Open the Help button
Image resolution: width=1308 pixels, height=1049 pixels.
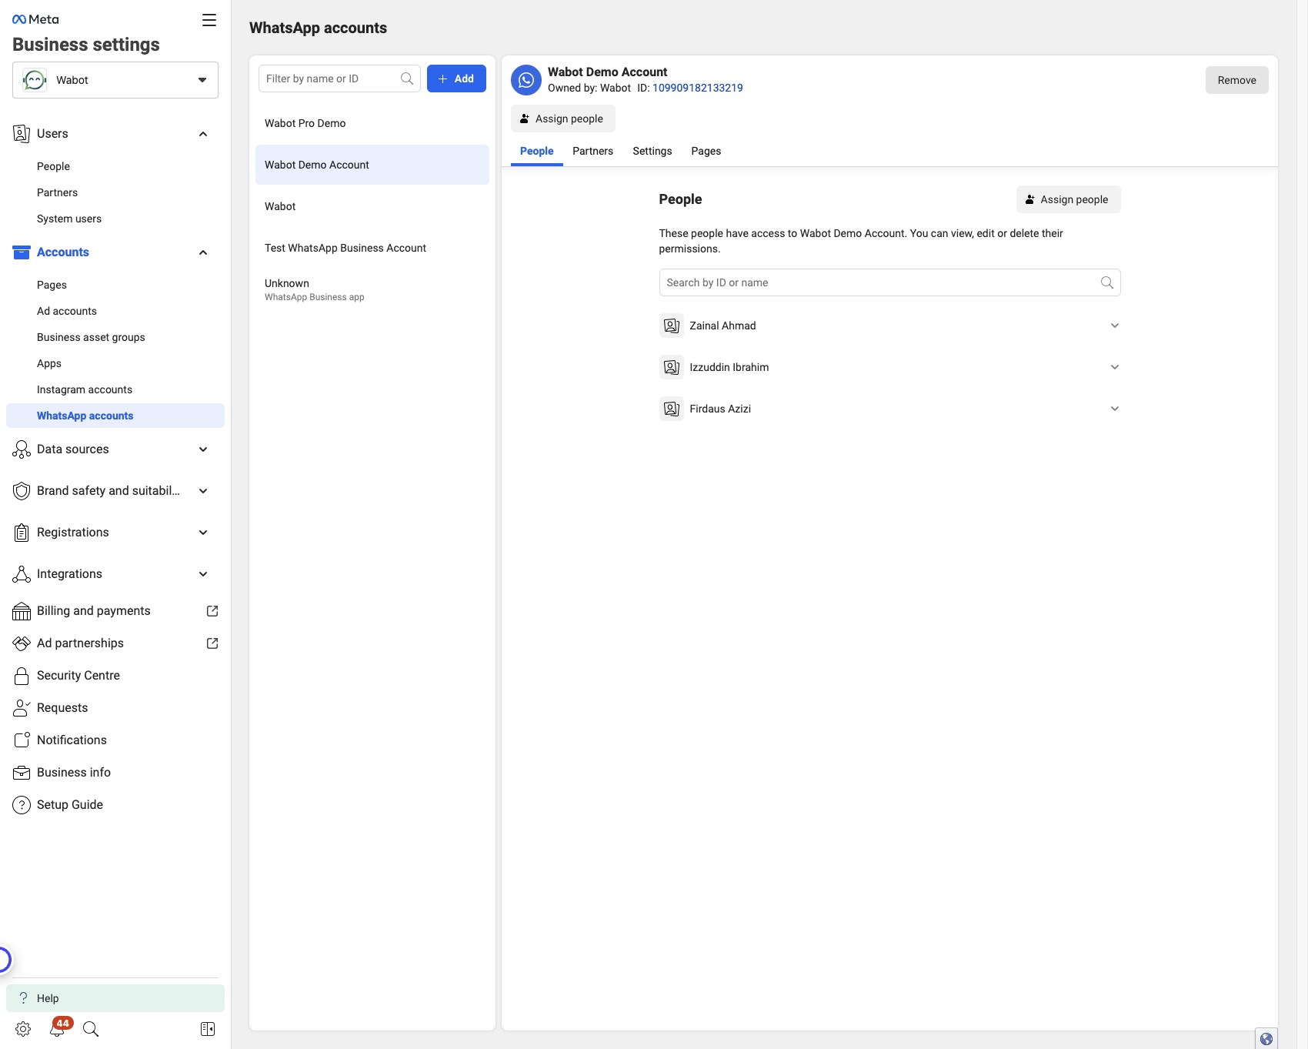coord(115,998)
